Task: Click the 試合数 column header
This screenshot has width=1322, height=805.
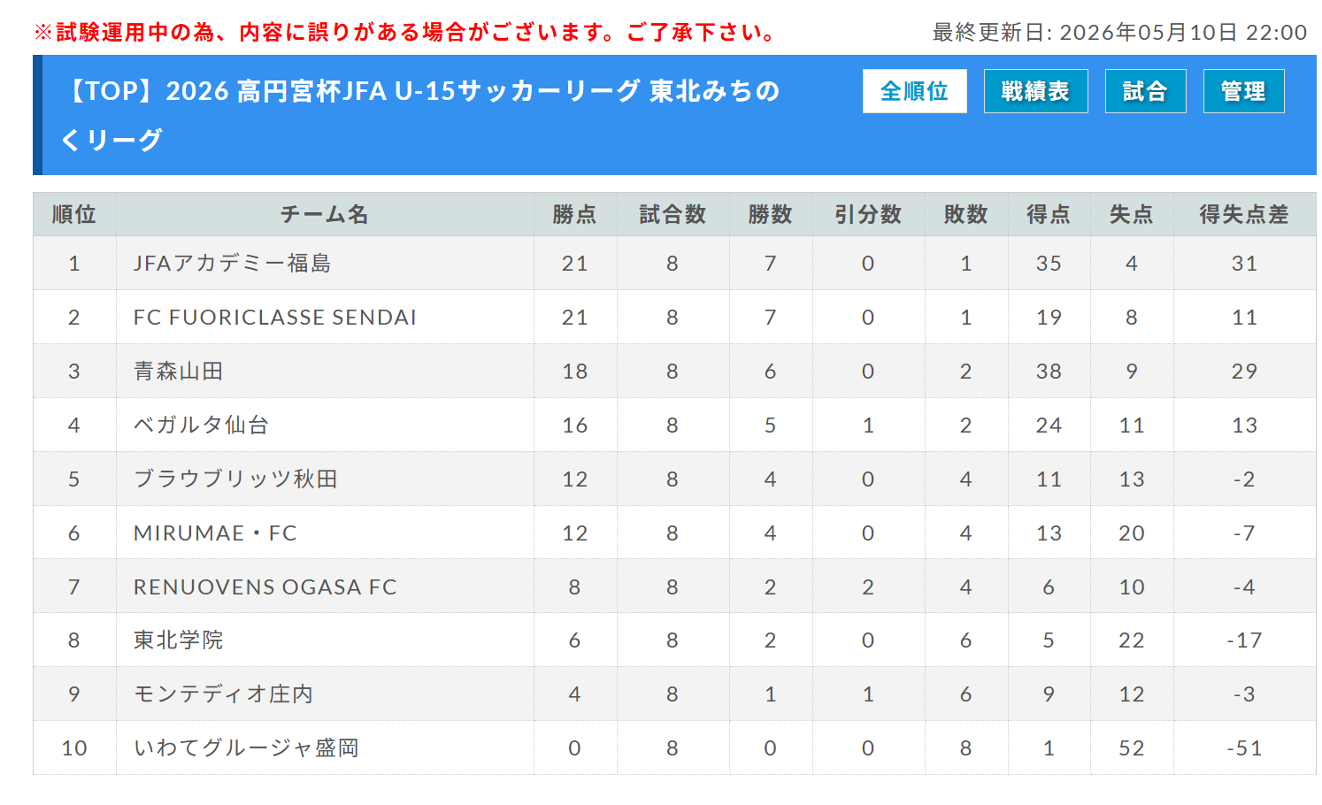Action: (673, 214)
